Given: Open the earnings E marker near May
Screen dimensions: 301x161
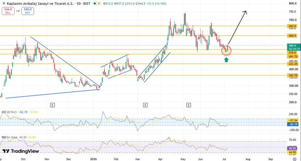Looking at the screenshot, I should (x=189, y=105).
